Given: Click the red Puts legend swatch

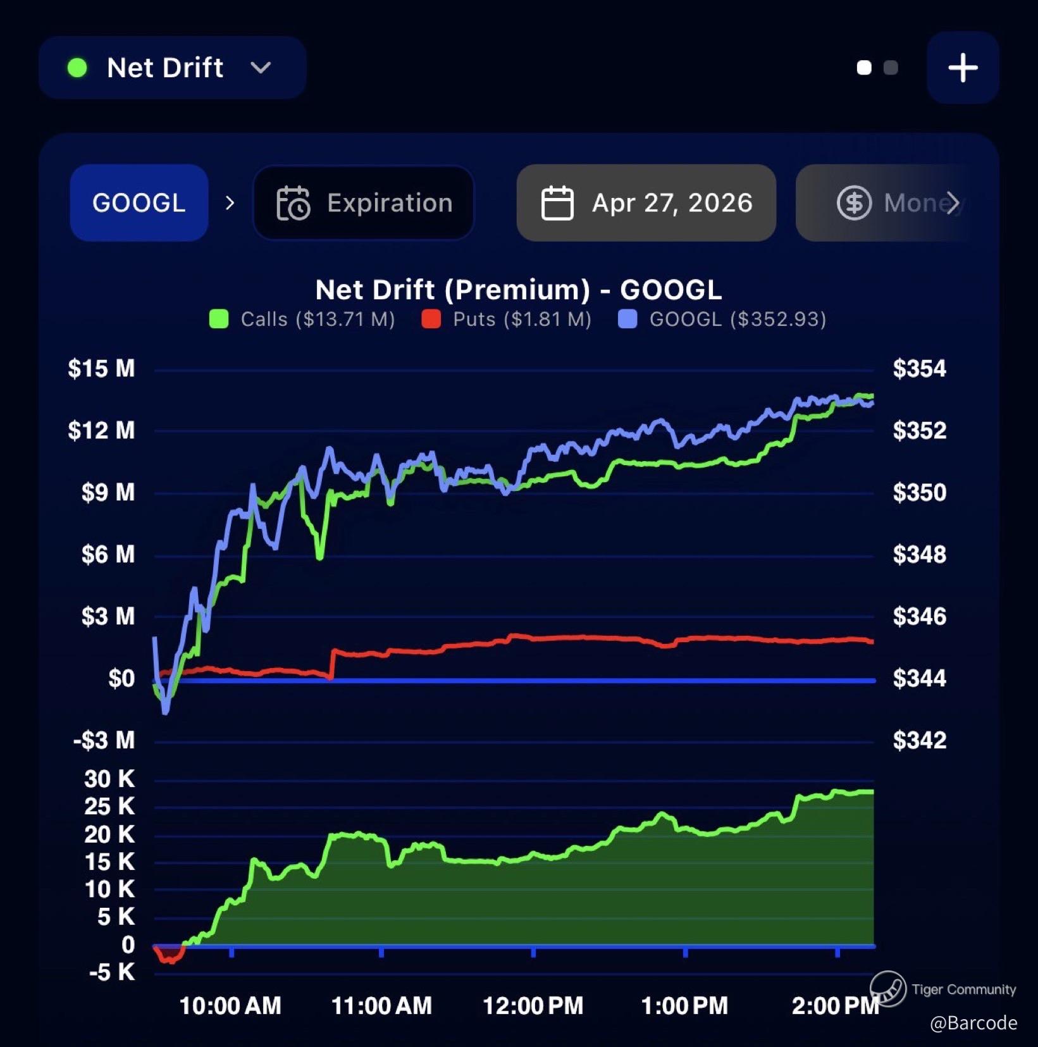Looking at the screenshot, I should click(431, 319).
